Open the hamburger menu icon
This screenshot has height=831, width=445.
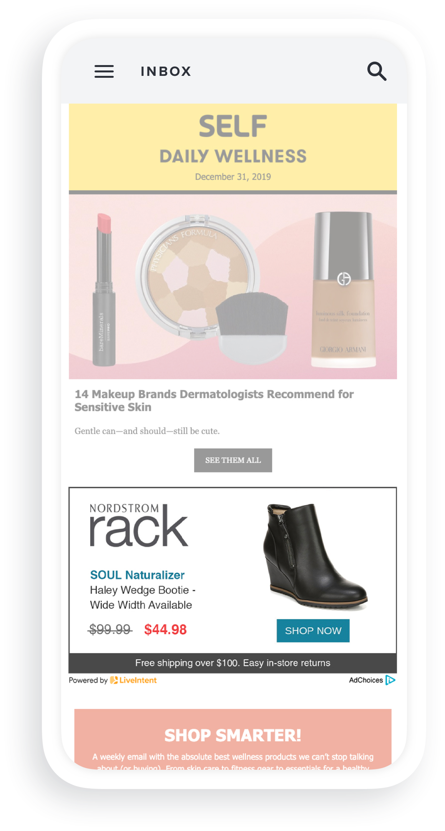[104, 71]
